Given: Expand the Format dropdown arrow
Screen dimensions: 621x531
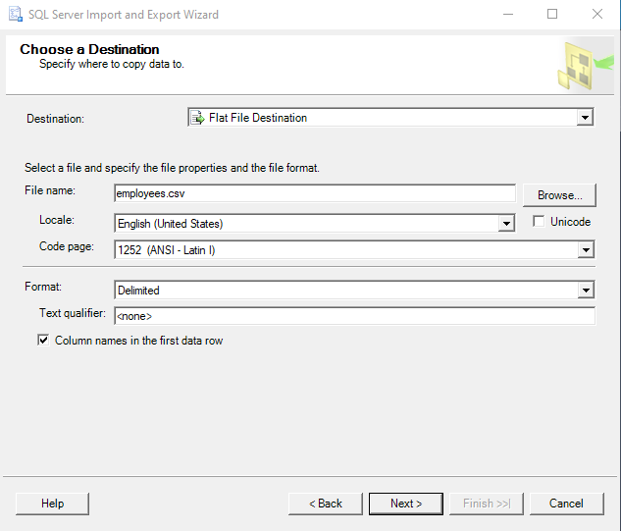Looking at the screenshot, I should point(586,291).
